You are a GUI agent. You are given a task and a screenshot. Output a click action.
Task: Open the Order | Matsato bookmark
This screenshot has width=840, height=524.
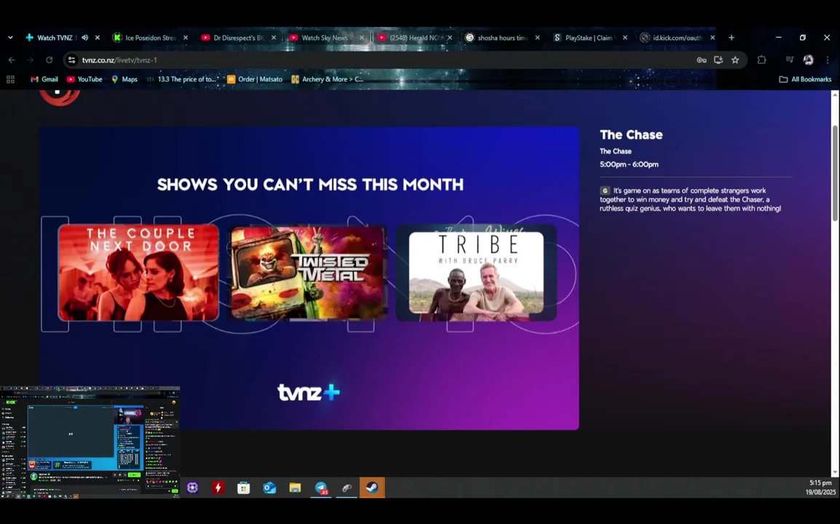pos(255,79)
